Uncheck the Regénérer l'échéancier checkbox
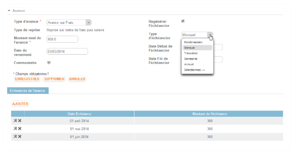Viewport: 297px width, 154px height. [x=183, y=21]
